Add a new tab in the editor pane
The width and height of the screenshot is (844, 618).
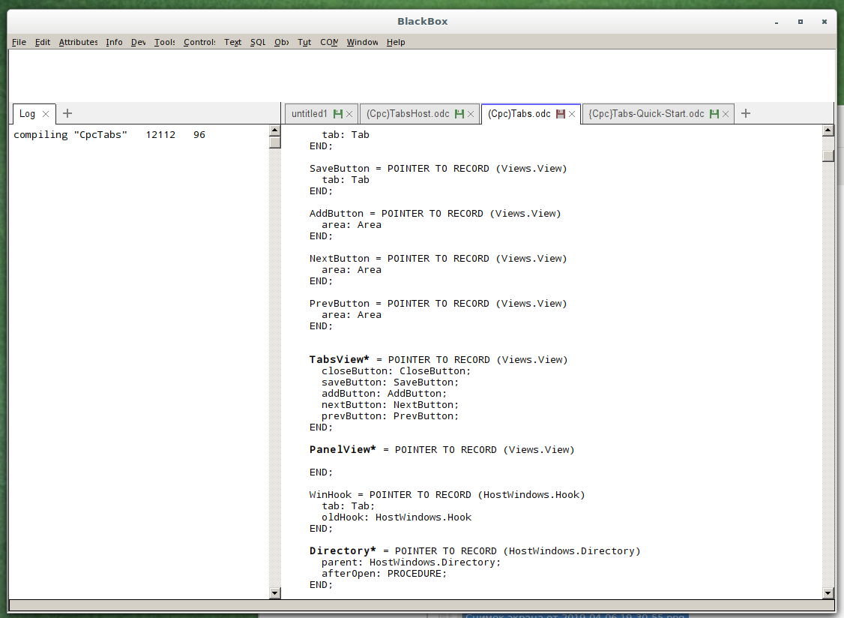pos(746,113)
